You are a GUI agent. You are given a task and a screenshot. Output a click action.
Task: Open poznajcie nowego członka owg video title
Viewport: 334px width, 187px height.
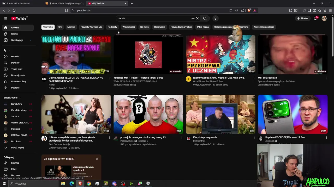click(143, 137)
